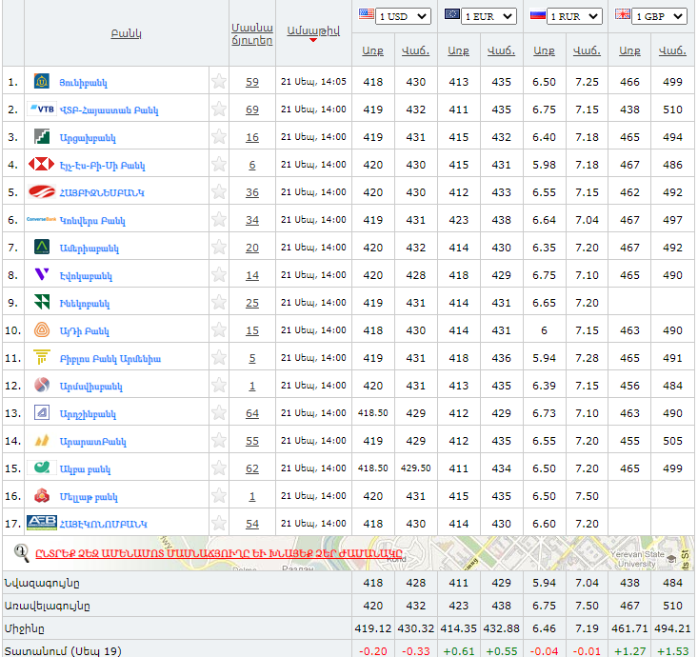The image size is (698, 657).
Task: Click the Acba bank logo in row 15
Action: [x=42, y=468]
